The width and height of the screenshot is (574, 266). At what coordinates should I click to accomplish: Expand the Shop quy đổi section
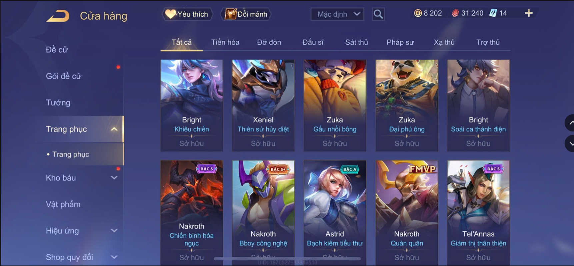(x=114, y=257)
